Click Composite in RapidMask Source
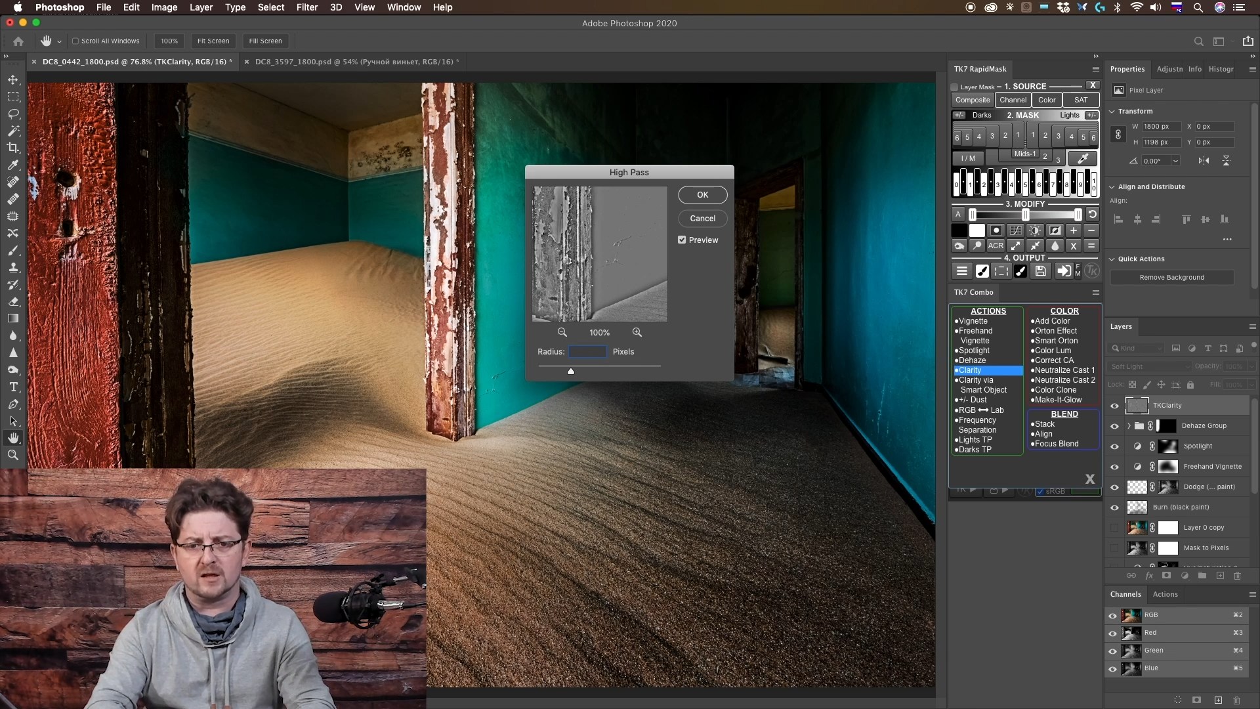1260x709 pixels. (972, 100)
